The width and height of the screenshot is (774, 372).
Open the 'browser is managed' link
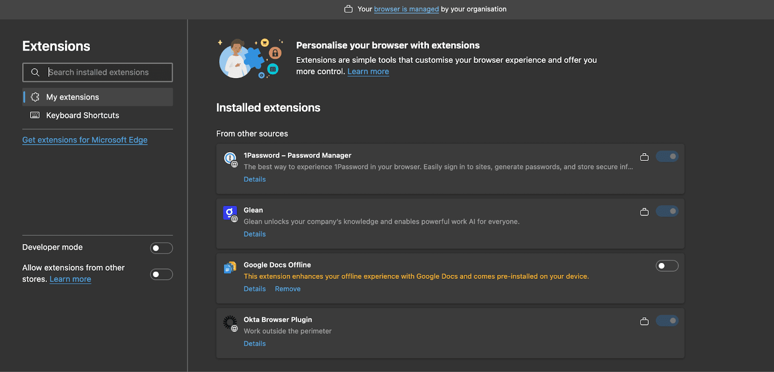(x=406, y=9)
